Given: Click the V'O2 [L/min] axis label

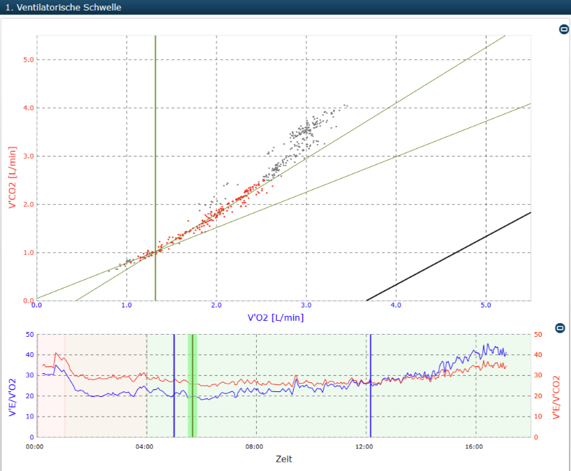Looking at the screenshot, I should [276, 317].
